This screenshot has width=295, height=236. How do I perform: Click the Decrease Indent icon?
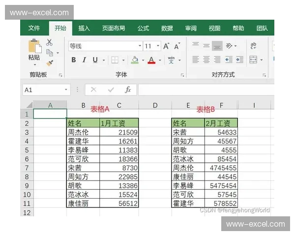coord(229,59)
